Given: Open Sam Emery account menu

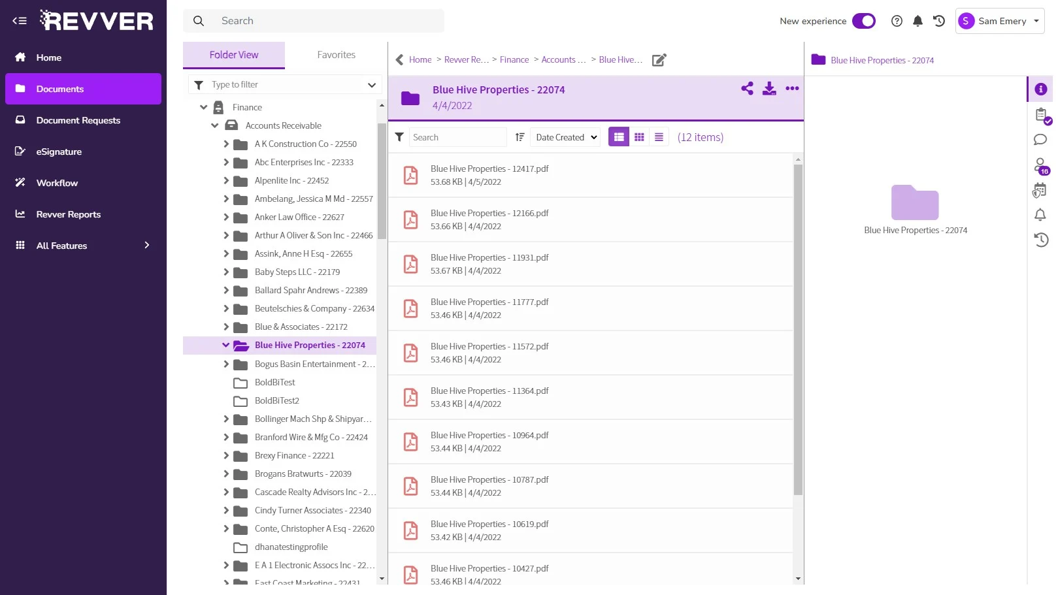Looking at the screenshot, I should (999, 21).
